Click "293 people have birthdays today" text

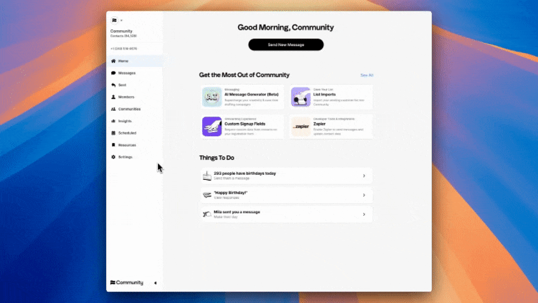(244, 174)
